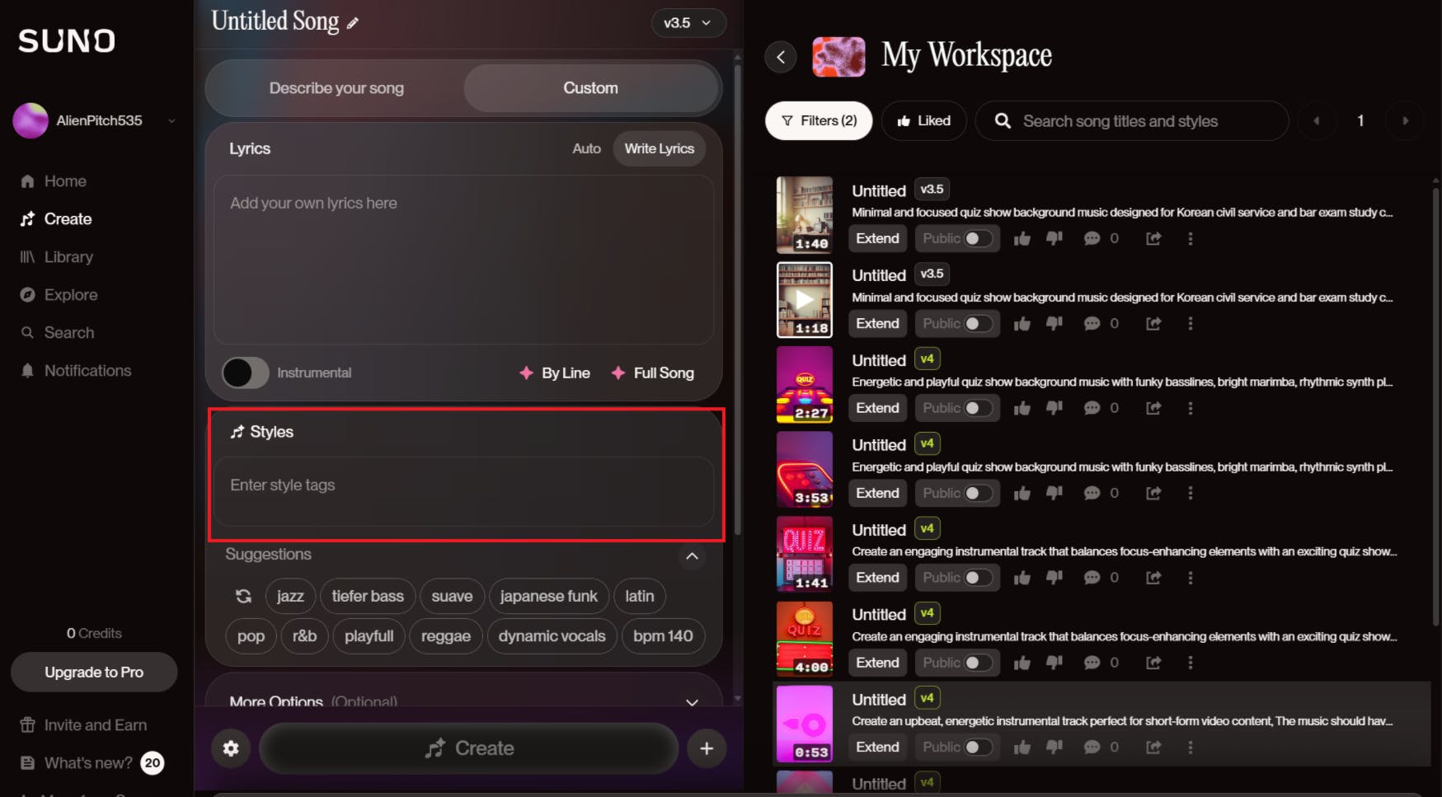Share the 1:40 Untitled song
1442x797 pixels.
(x=1153, y=238)
